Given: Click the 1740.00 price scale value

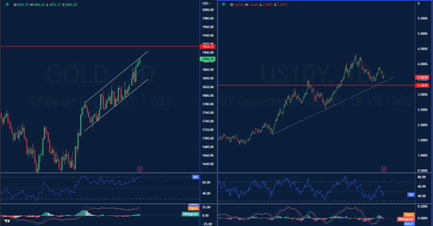Looking at the screenshot, I should pos(208,121).
